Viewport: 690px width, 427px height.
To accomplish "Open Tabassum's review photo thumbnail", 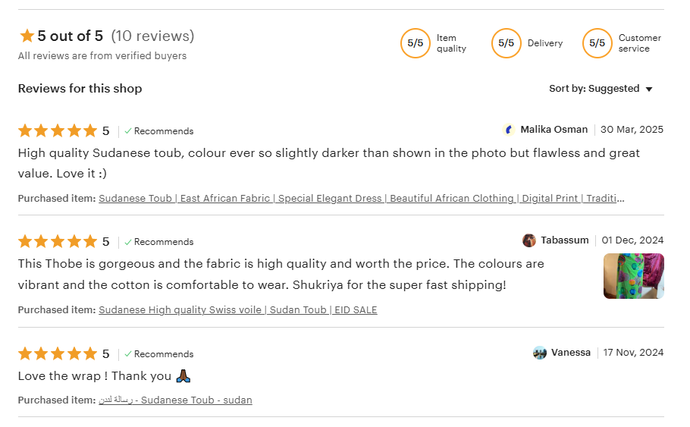I will 633,276.
